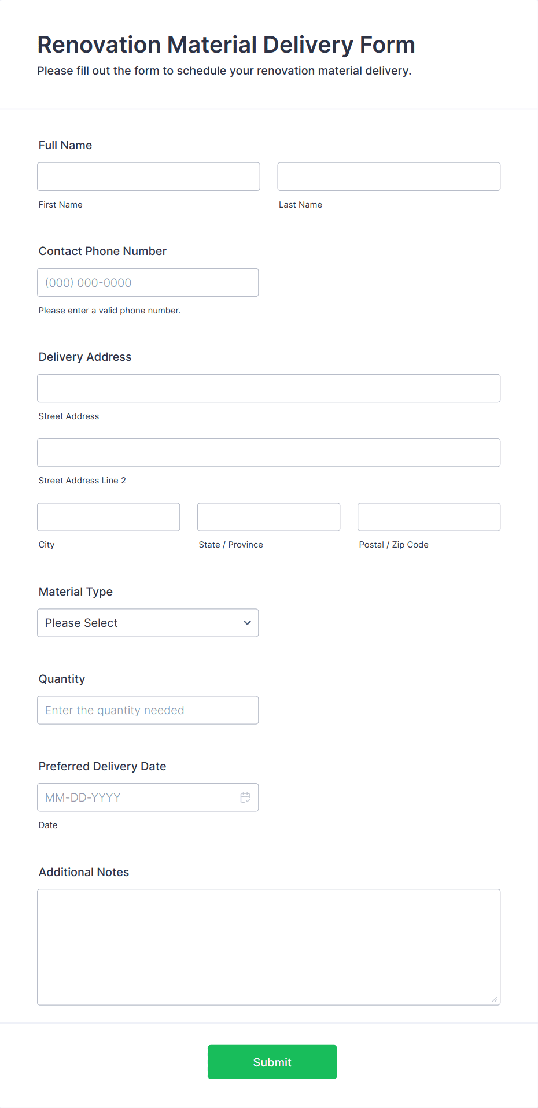Grab the Additional Notes resize handle
The height and width of the screenshot is (1108, 538).
pos(494,999)
